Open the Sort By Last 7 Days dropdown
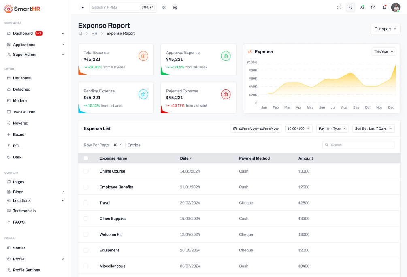407x277 pixels. coord(373,128)
